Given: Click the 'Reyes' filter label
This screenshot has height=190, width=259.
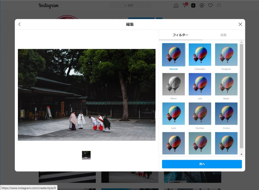Looking at the screenshot, I should 226,98.
